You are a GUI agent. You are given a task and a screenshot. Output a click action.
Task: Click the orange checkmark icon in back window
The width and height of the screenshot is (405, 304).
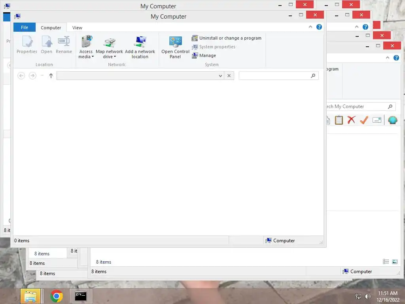pyautogui.click(x=364, y=120)
